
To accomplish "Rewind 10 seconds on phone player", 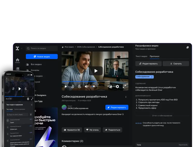I will coord(13,89).
